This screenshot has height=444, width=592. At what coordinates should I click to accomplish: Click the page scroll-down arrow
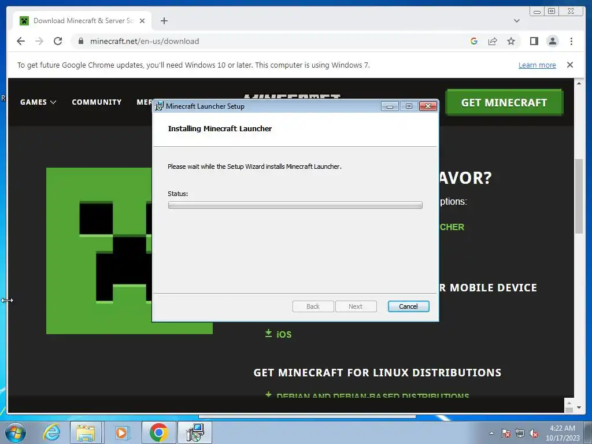[579, 408]
